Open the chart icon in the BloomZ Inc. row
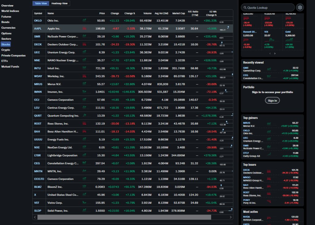The width and height of the screenshot is (315, 225). point(84,187)
